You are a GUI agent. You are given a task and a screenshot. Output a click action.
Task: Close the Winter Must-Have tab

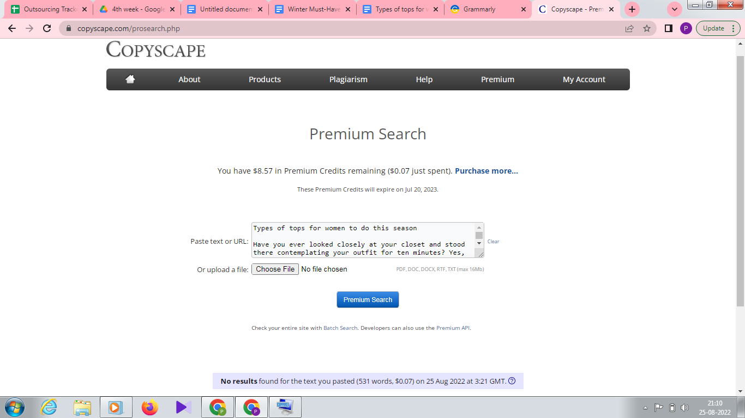pyautogui.click(x=347, y=9)
